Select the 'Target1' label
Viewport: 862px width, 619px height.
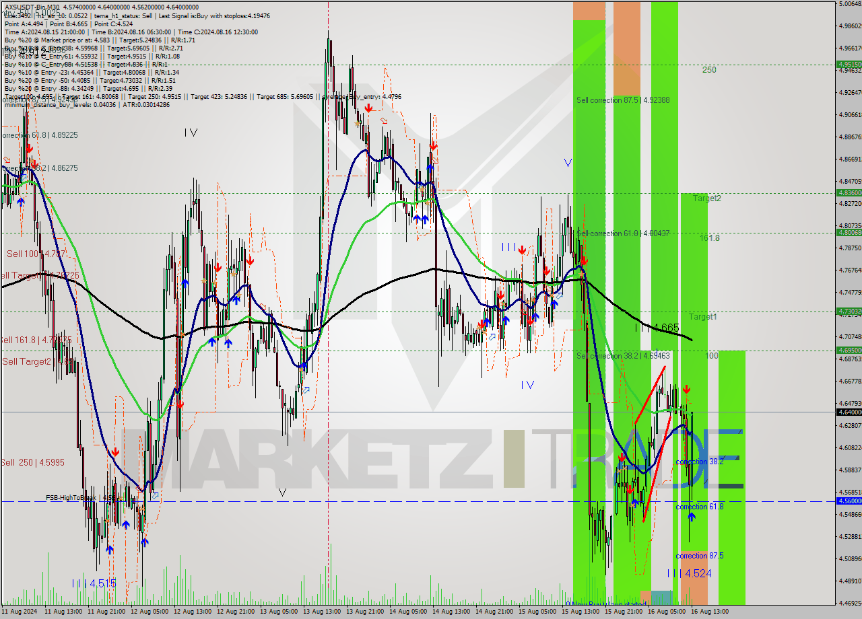coord(702,316)
